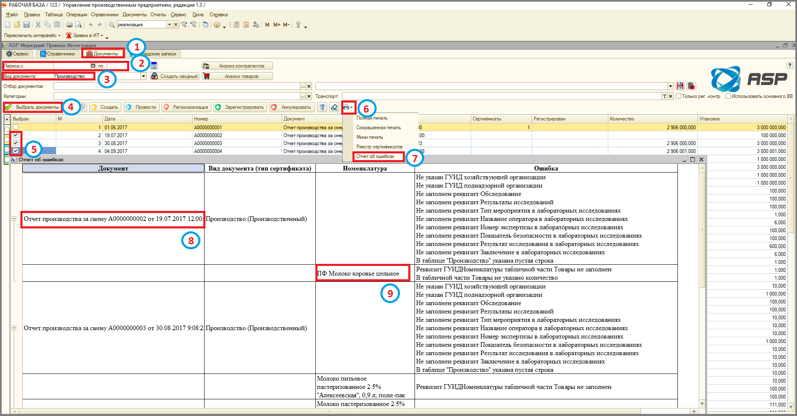Viewport: 797px width, 416px height.
Task: Toggle the select-all marker in Выбран header
Action: (x=7, y=119)
